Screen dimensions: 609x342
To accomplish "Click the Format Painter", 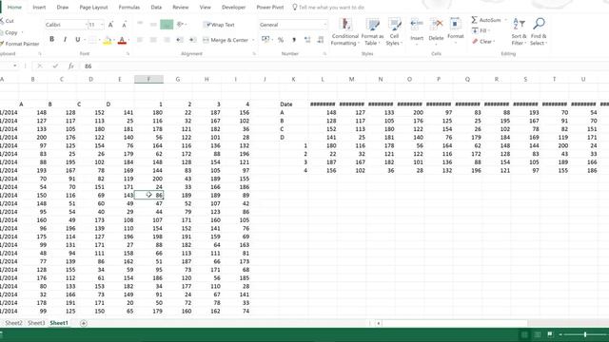I will coord(19,44).
